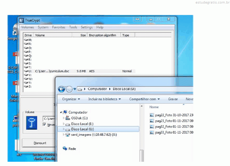Select drive Z: in TrueCrypt list
The height and width of the screenshot is (166, 230).
[x=28, y=87]
